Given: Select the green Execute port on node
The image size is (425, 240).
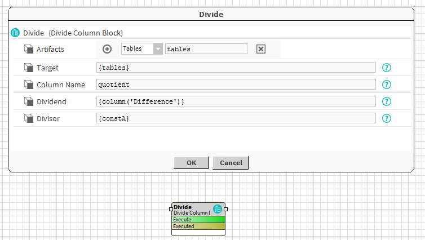Looking at the screenshot, I should click(x=198, y=220).
